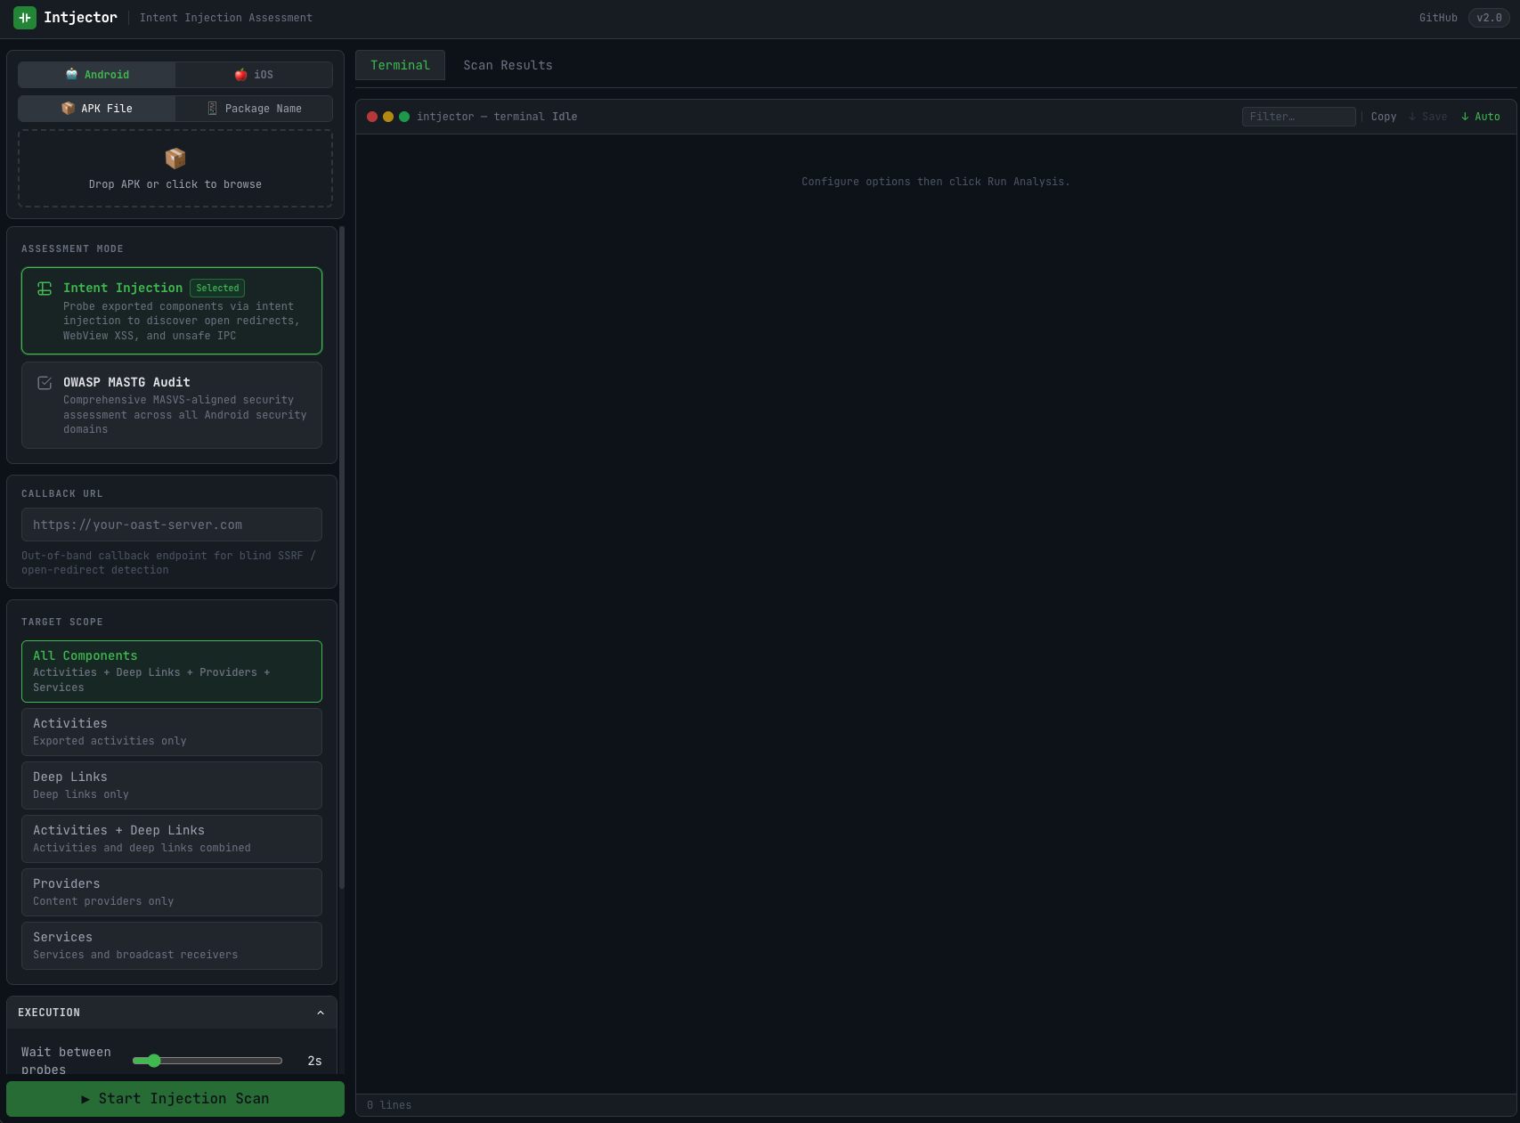Viewport: 1520px width, 1123px height.
Task: Switch platform to iOS
Action: pos(254,75)
